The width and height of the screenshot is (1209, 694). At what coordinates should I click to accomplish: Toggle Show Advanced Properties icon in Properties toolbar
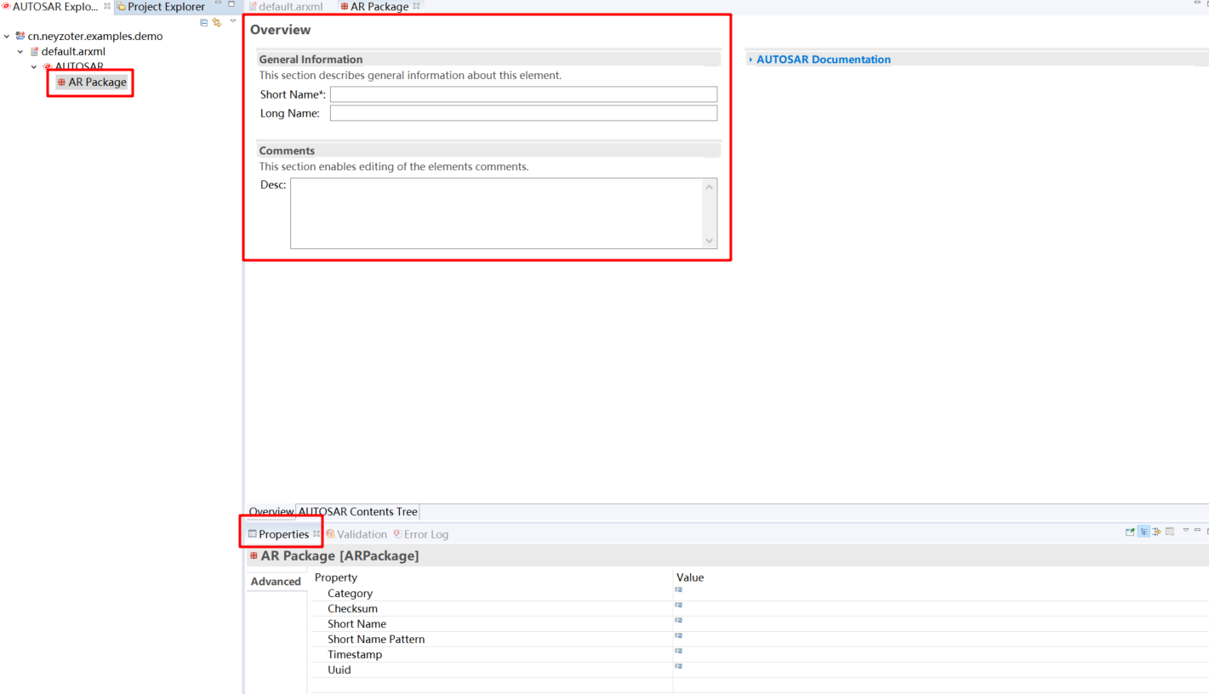[1156, 532]
